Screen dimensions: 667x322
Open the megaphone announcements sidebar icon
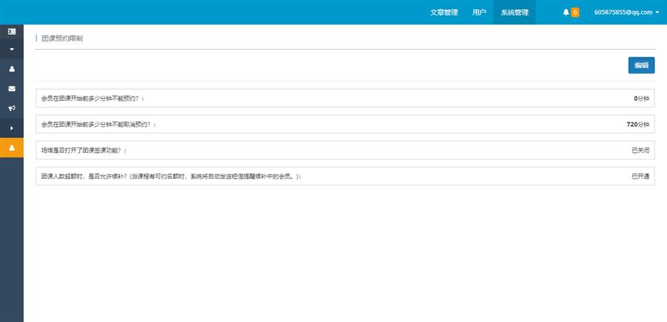(12, 108)
